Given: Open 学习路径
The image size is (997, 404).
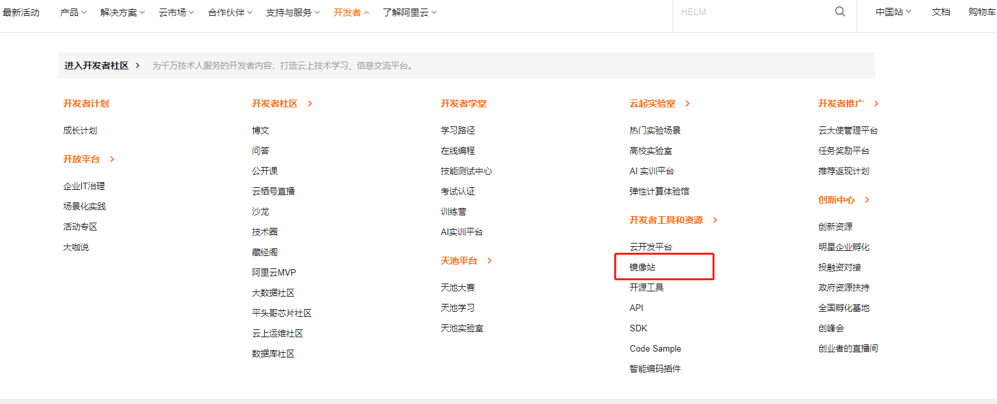Looking at the screenshot, I should click(x=458, y=130).
